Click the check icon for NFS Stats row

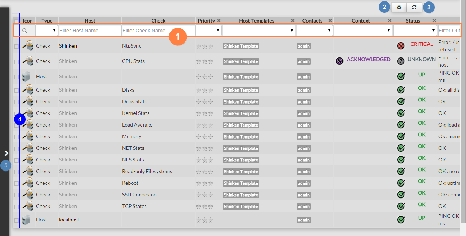tap(28, 160)
